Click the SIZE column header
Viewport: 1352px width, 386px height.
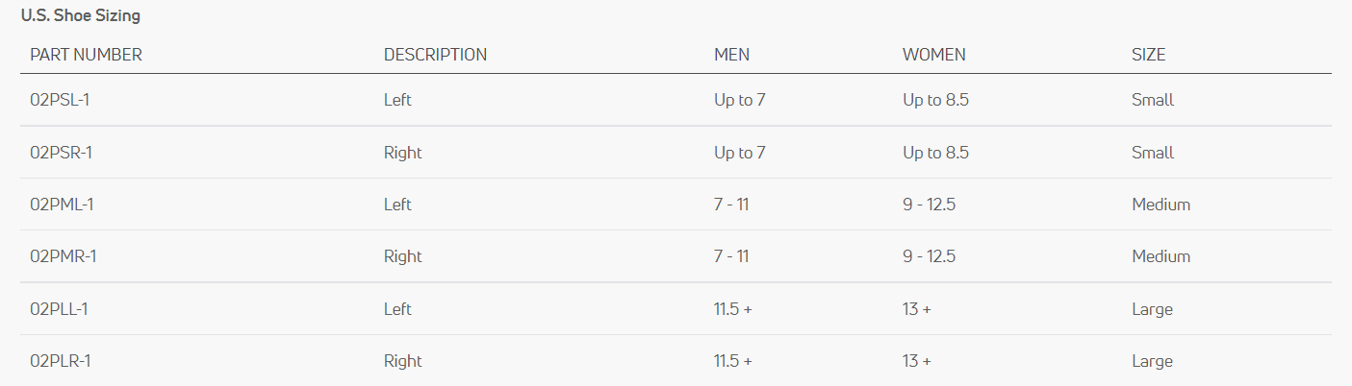pos(1148,55)
